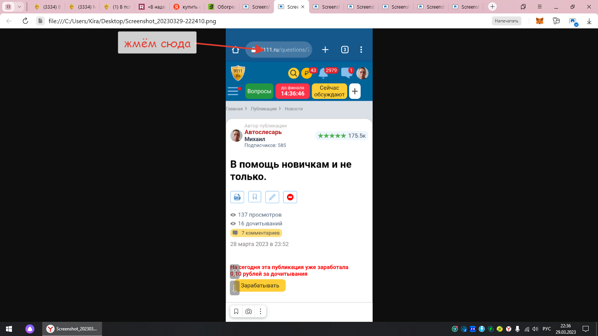Click the file path address bar
Image resolution: width=598 pixels, height=336 pixels.
[132, 21]
